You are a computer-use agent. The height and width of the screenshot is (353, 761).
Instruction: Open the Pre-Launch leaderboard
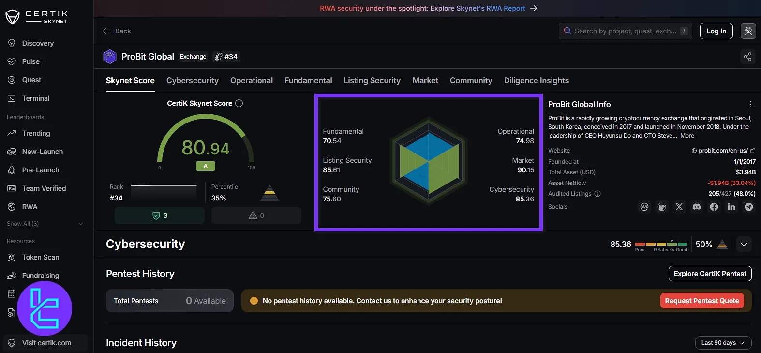tap(41, 170)
